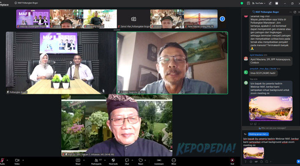The height and width of the screenshot is (166, 300).
Task: Add emoji reaction to last chat message
Action: [255, 124]
